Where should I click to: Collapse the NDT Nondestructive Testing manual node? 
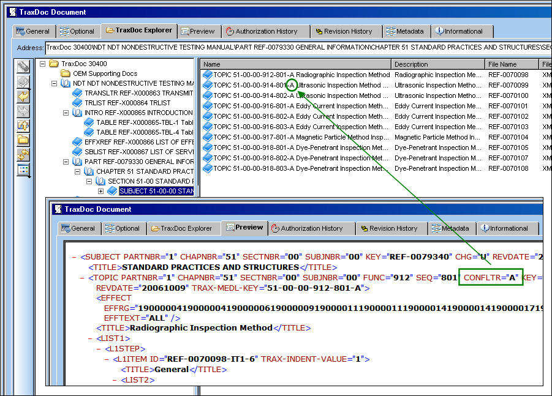click(x=54, y=84)
